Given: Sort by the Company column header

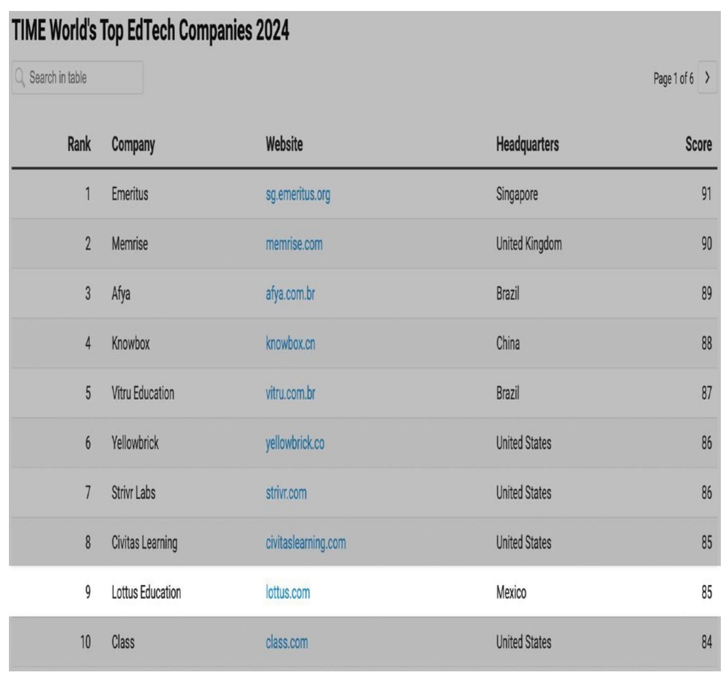Looking at the screenshot, I should [133, 145].
